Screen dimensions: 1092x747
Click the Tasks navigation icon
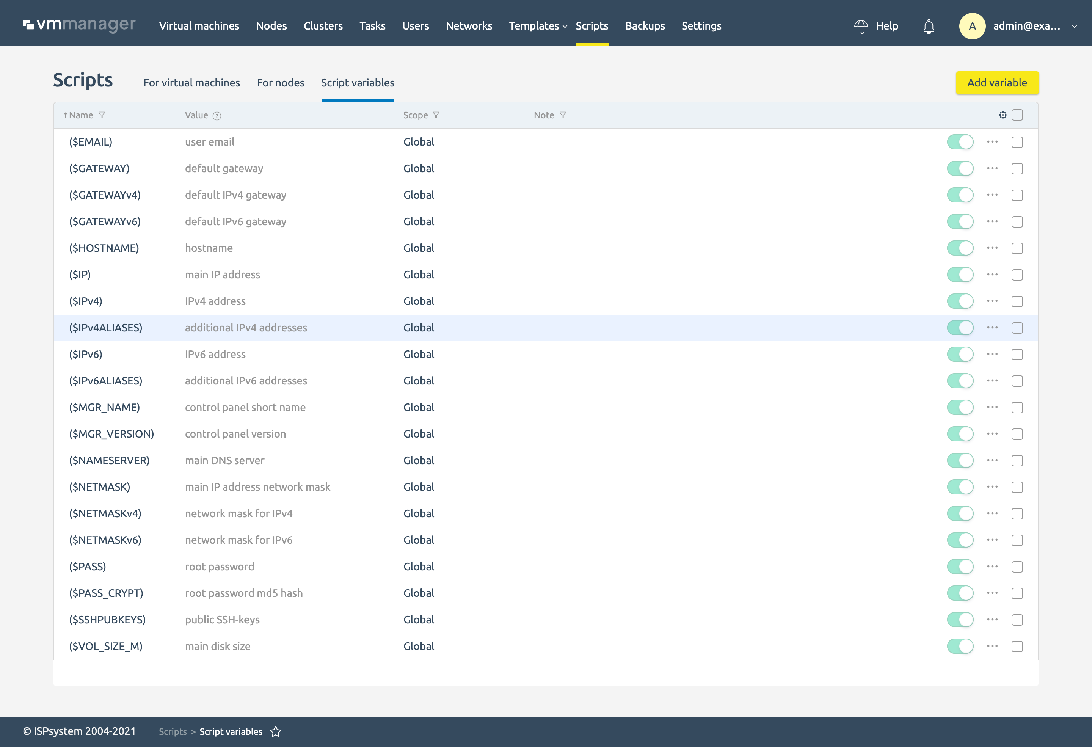[x=373, y=26]
